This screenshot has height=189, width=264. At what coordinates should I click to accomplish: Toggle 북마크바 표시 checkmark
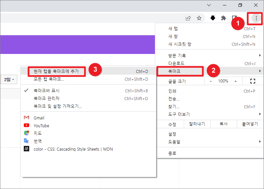pos(89,91)
